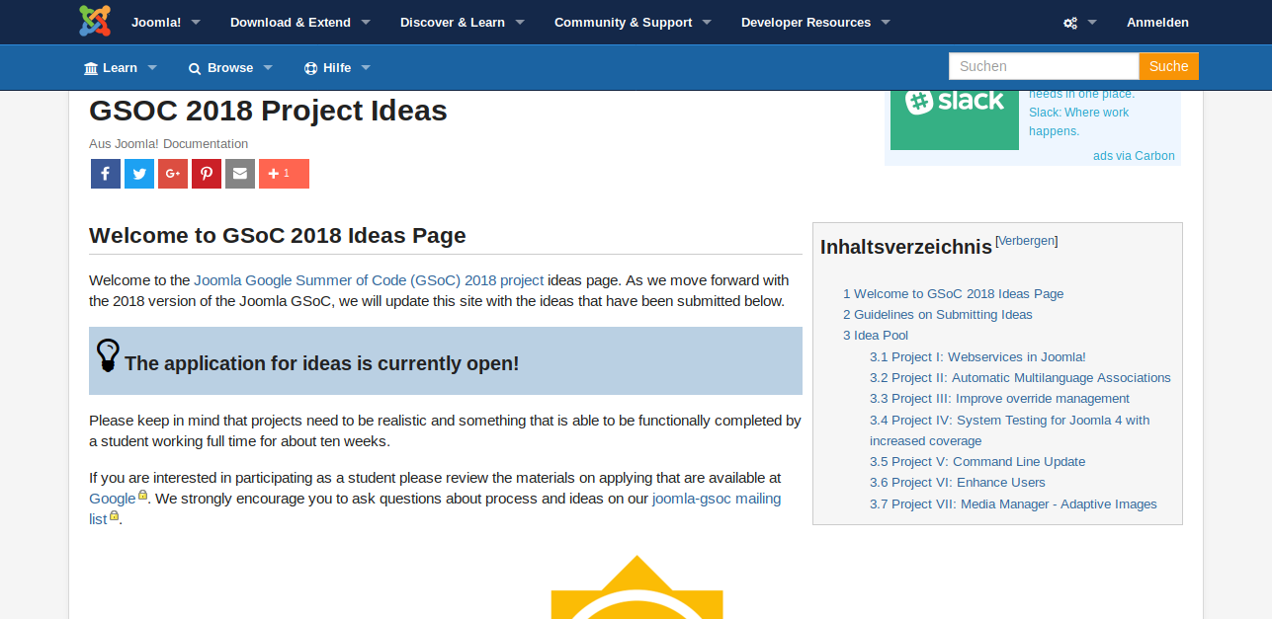This screenshot has width=1272, height=619.
Task: Hide table of contents via Verbergen
Action: coord(1026,240)
